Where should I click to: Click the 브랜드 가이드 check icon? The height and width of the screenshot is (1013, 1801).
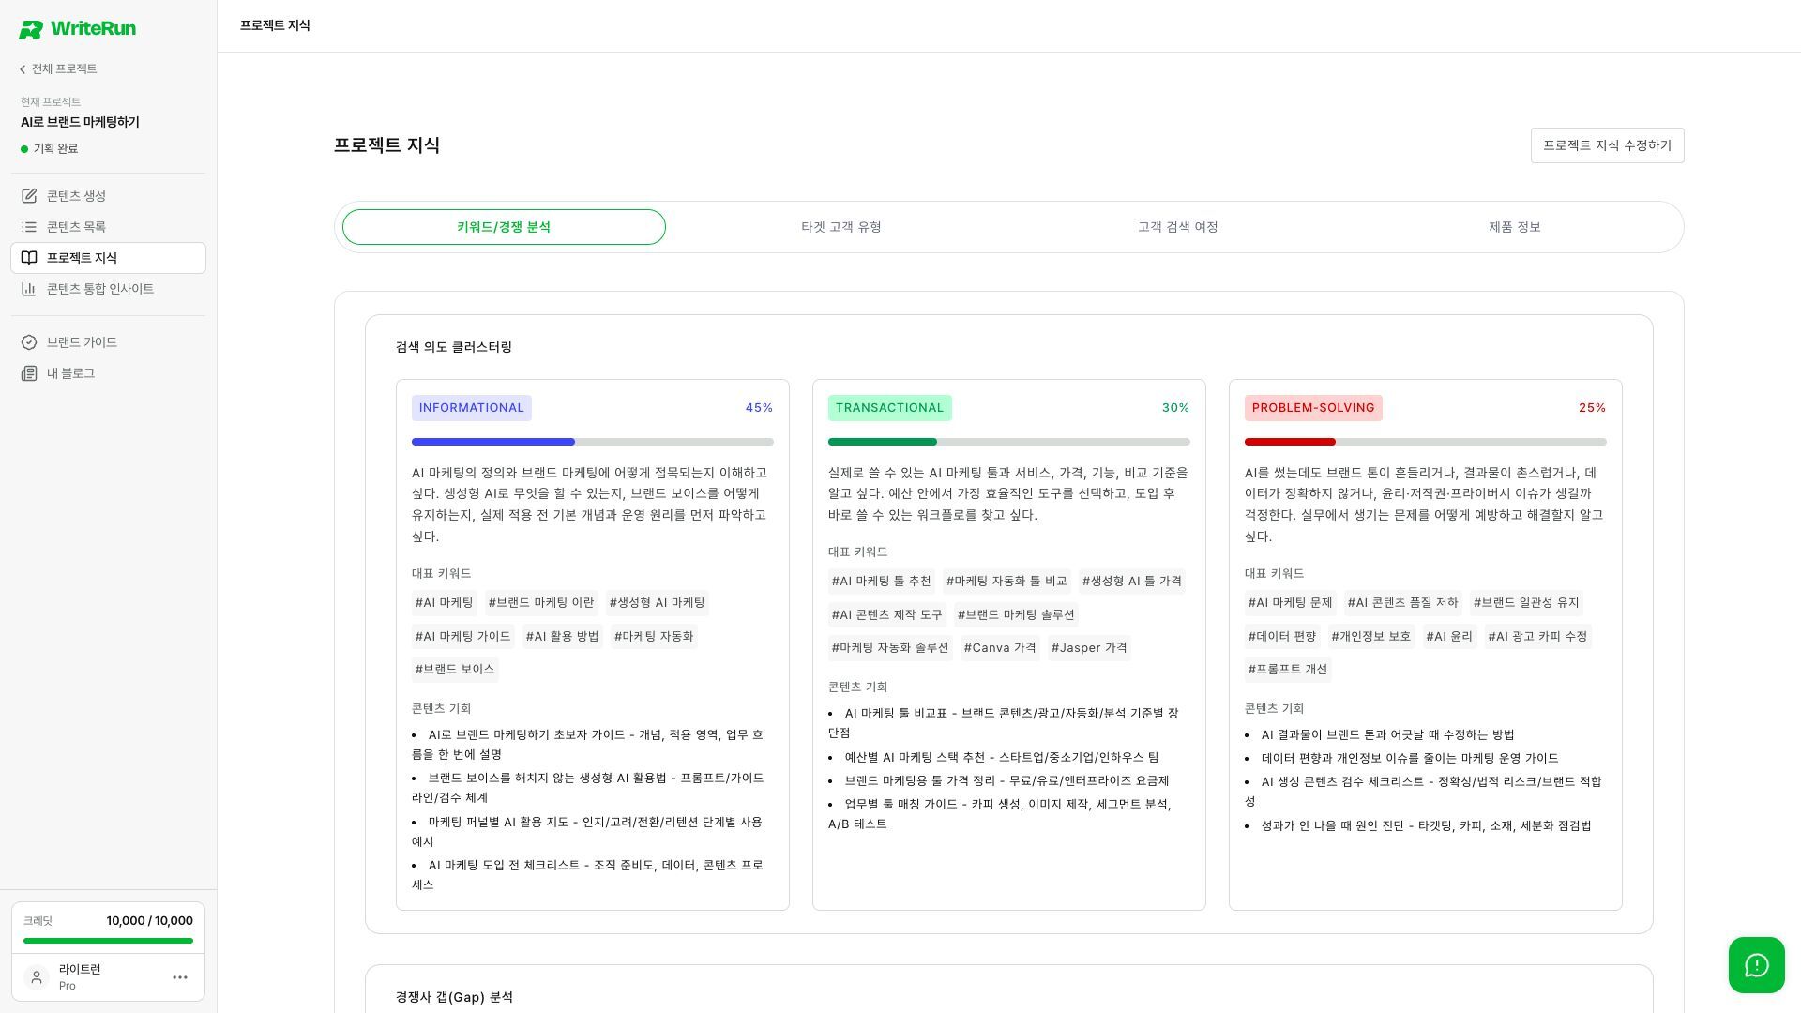29,342
